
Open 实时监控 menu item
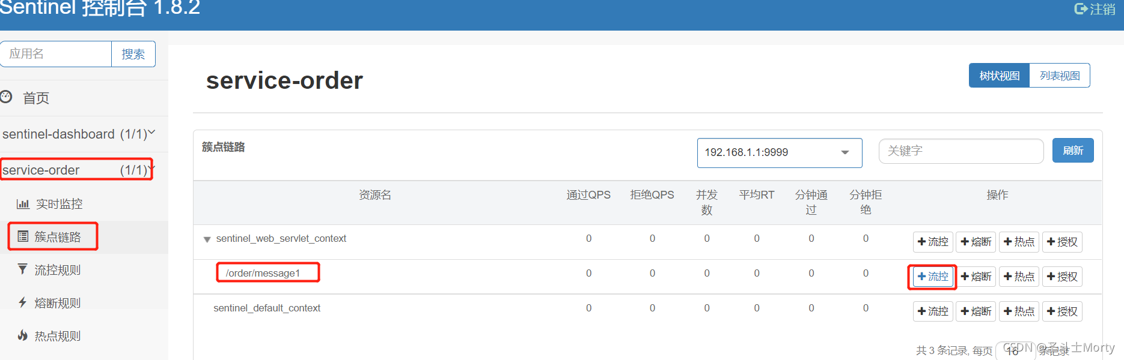(59, 204)
